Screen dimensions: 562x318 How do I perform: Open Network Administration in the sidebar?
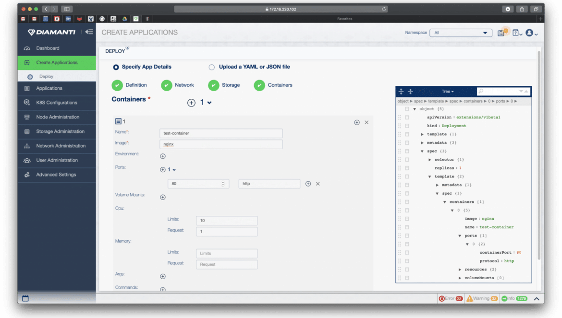(57, 146)
